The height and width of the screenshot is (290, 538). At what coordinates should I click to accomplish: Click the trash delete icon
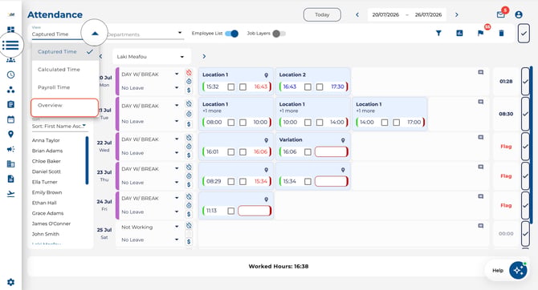coord(501,33)
